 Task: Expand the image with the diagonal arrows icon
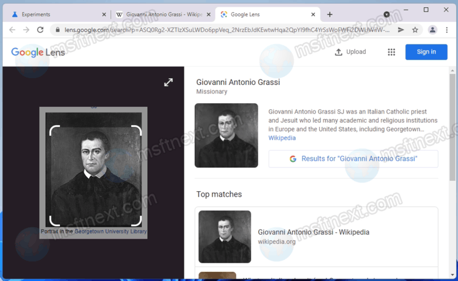pos(169,82)
